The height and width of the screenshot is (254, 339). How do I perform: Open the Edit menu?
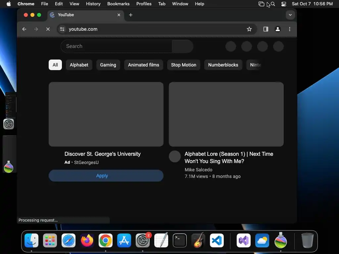point(59,4)
